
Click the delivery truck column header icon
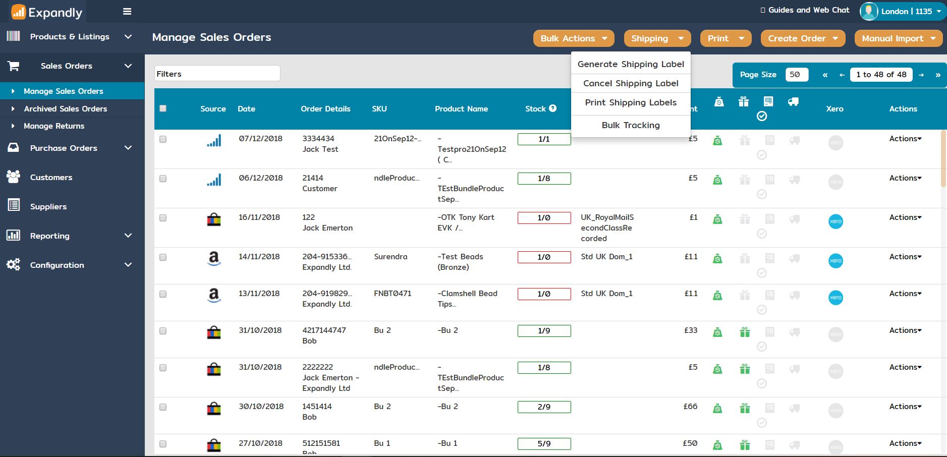coord(793,102)
